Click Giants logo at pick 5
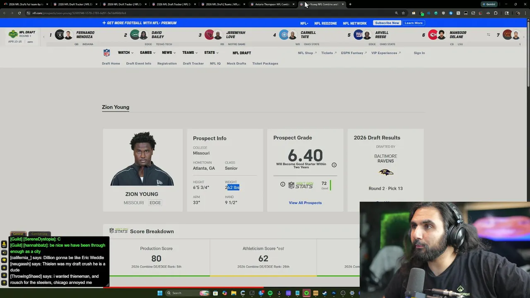The width and height of the screenshot is (530, 298). (x=358, y=35)
